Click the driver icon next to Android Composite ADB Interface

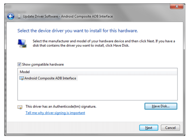[x=22, y=78]
